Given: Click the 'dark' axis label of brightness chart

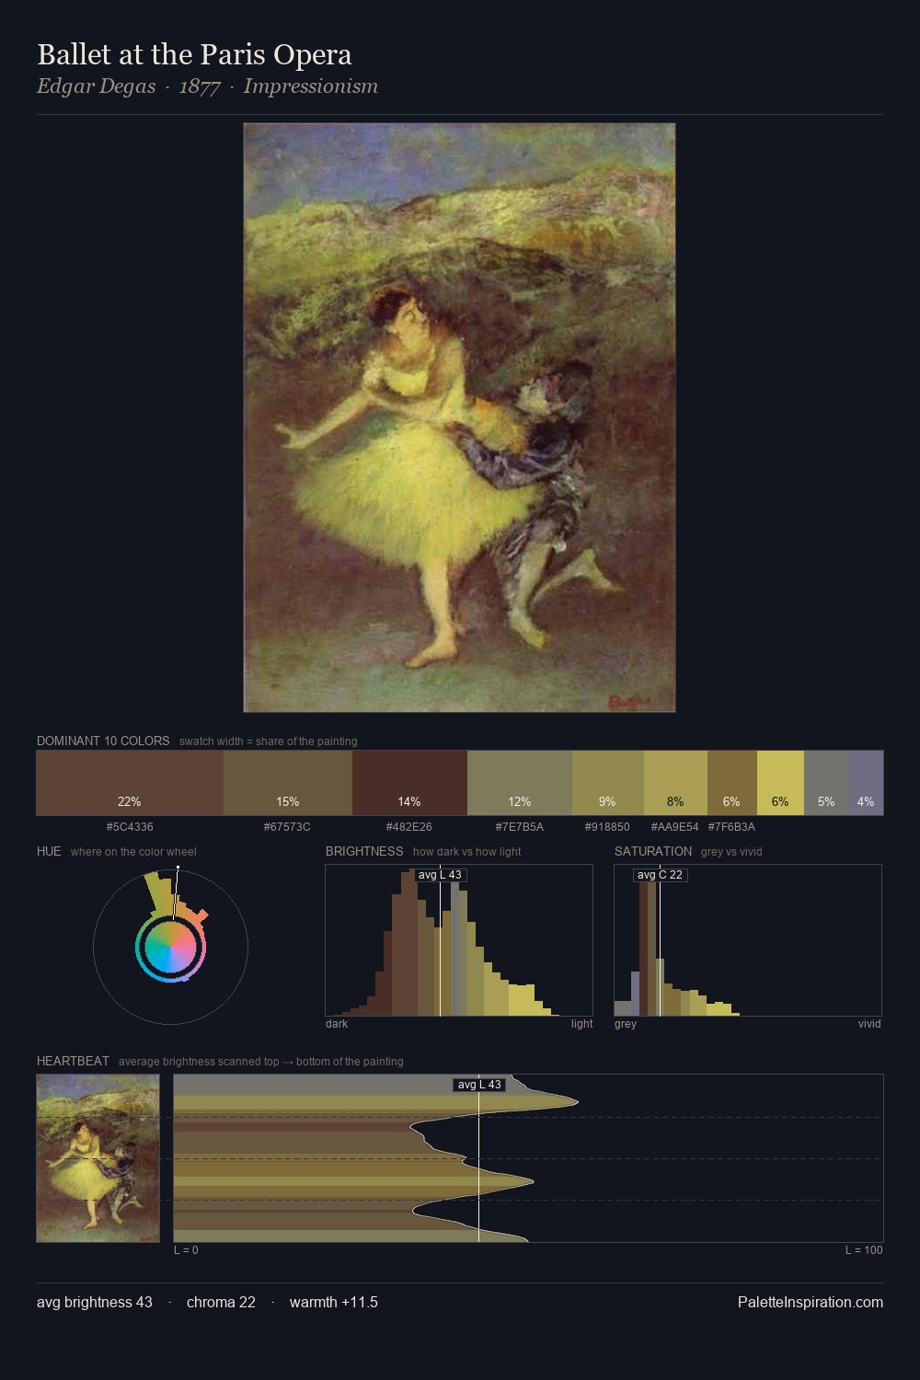Looking at the screenshot, I should click(x=337, y=1024).
